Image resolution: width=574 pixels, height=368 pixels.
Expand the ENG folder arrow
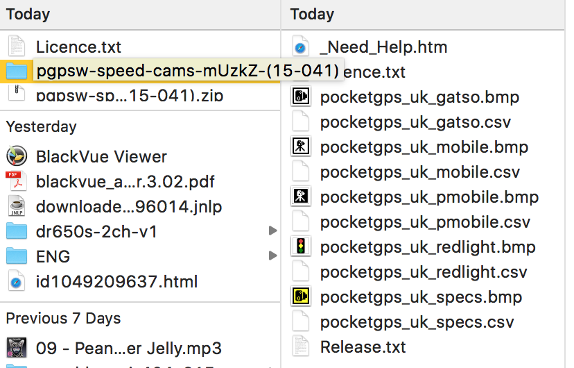[x=272, y=256]
